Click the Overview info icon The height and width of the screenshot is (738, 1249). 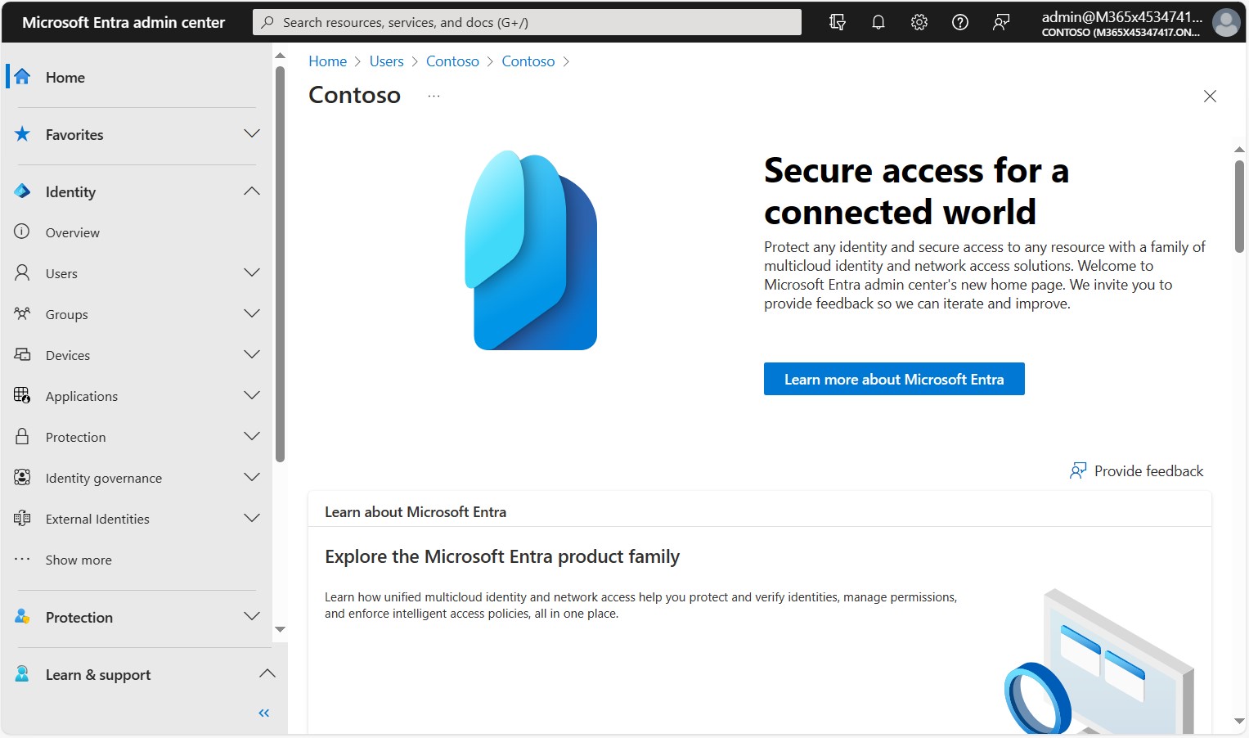tap(22, 232)
